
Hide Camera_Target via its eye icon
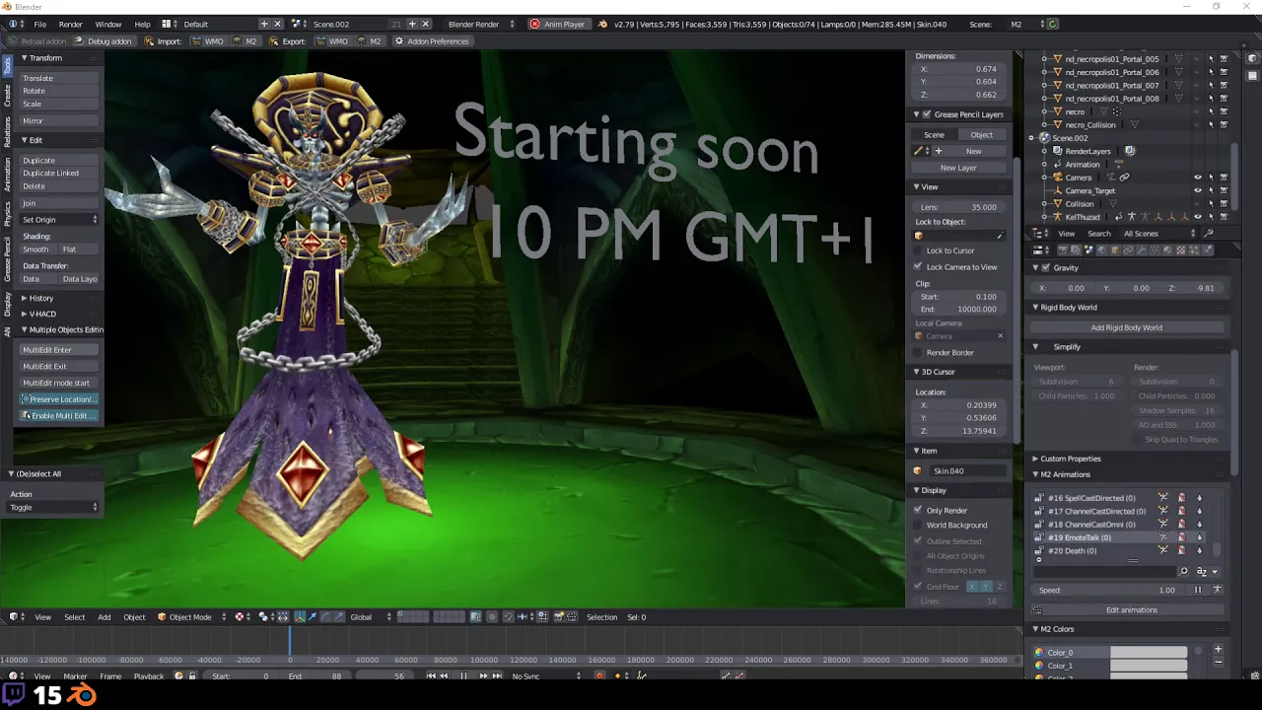point(1198,190)
